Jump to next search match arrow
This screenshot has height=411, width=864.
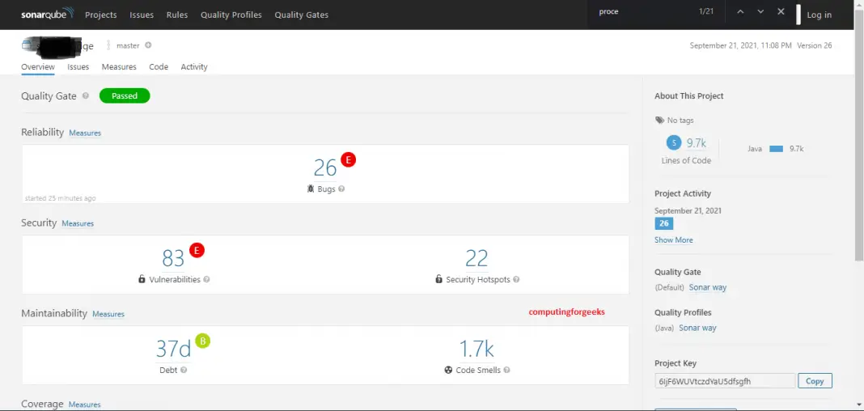760,12
